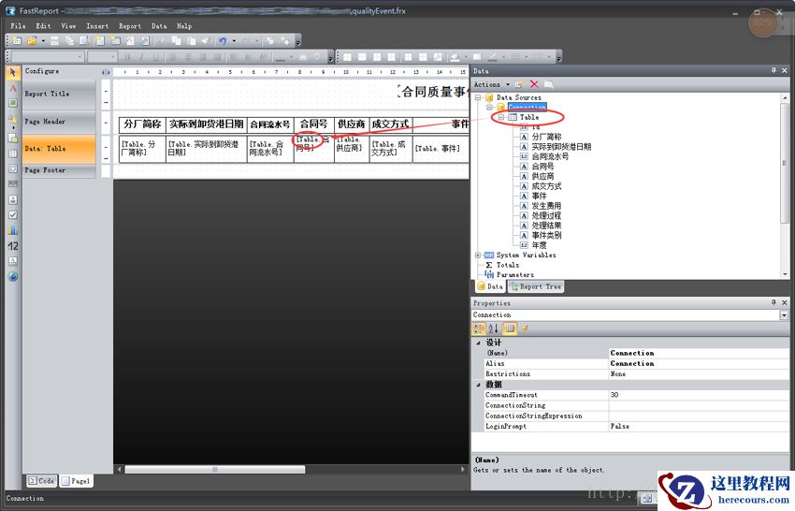Viewport: 795px width, 511px height.
Task: Select the pointer arrow tool
Action: coord(12,72)
